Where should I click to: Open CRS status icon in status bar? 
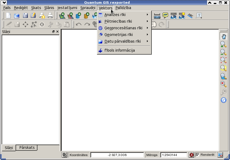click(x=220, y=155)
